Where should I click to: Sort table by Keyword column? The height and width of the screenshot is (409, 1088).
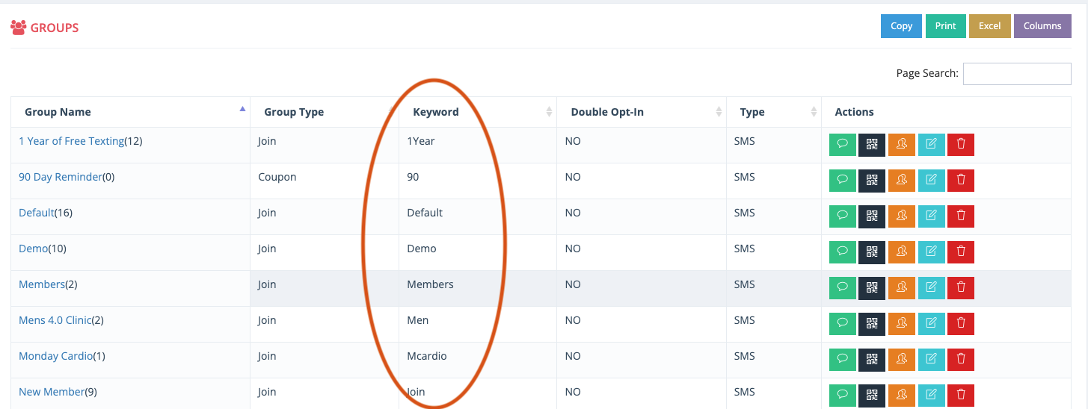coord(477,112)
